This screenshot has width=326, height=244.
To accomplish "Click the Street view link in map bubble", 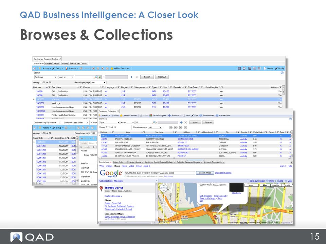I will coord(236,193).
